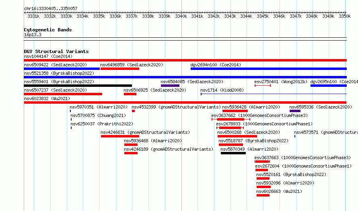Screen dimensions: 358x211
Task: Open nsv5518787 (ByrskaBishop2022) variant
Action: point(253,141)
